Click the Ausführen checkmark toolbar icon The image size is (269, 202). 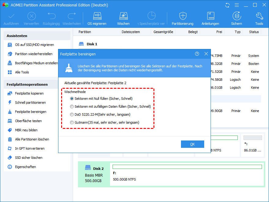tap(11, 17)
